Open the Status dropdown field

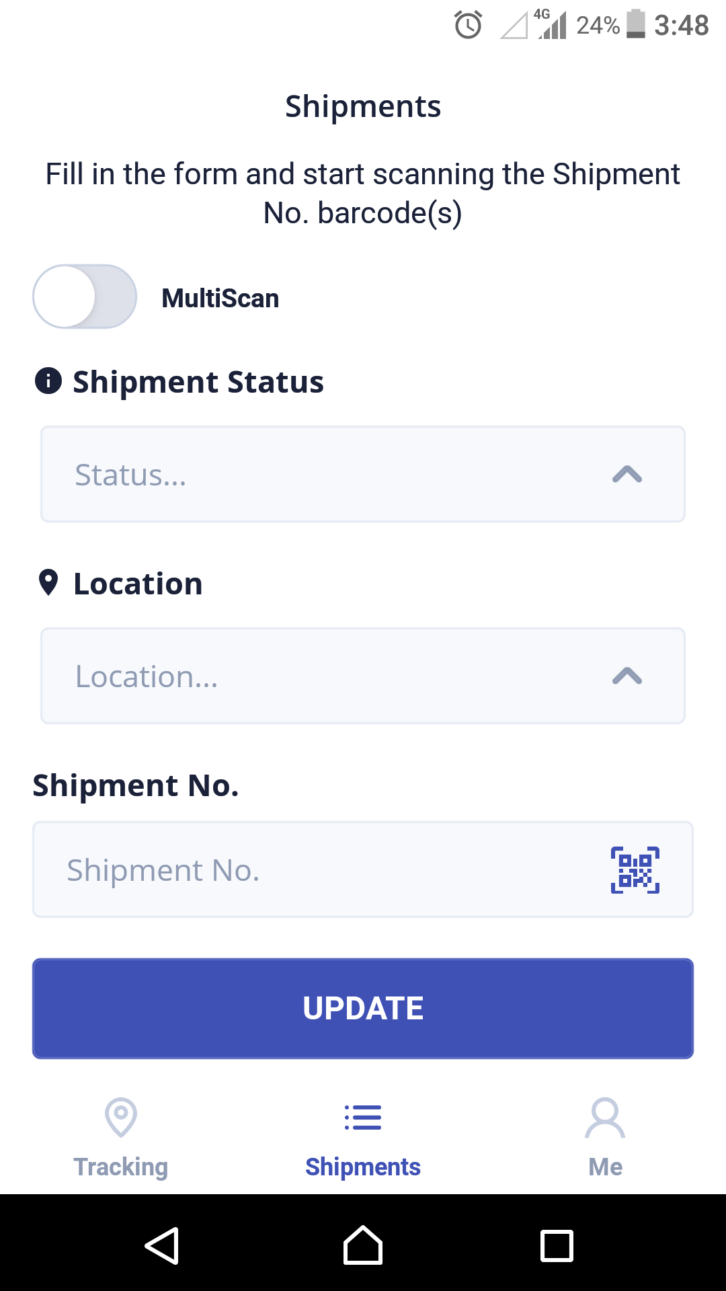pos(323,474)
